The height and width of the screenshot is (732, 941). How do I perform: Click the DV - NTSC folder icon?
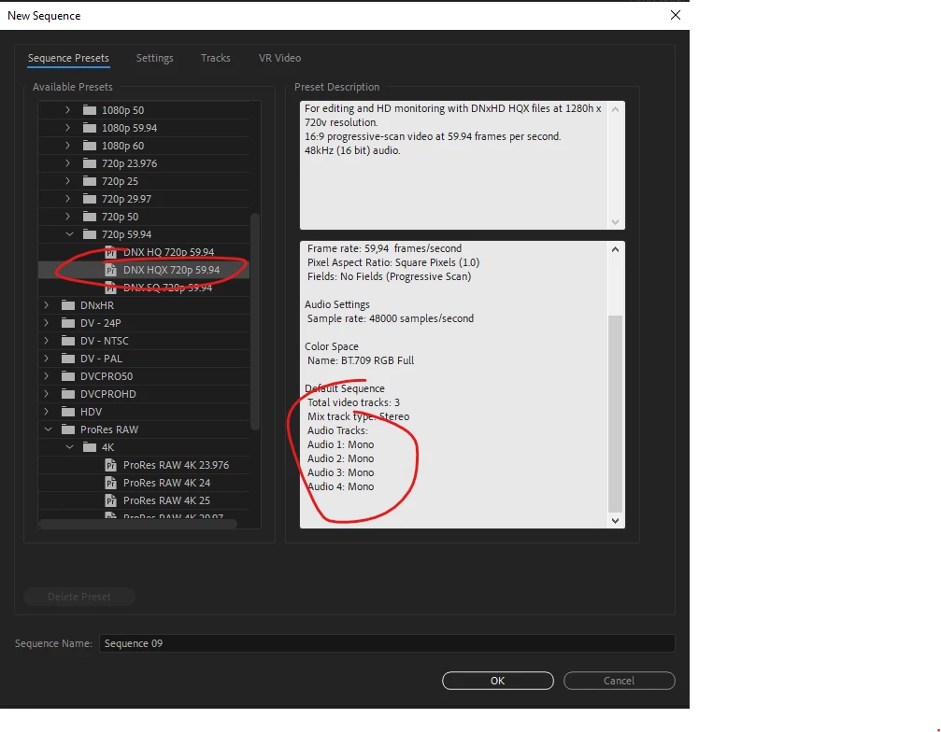coord(68,341)
